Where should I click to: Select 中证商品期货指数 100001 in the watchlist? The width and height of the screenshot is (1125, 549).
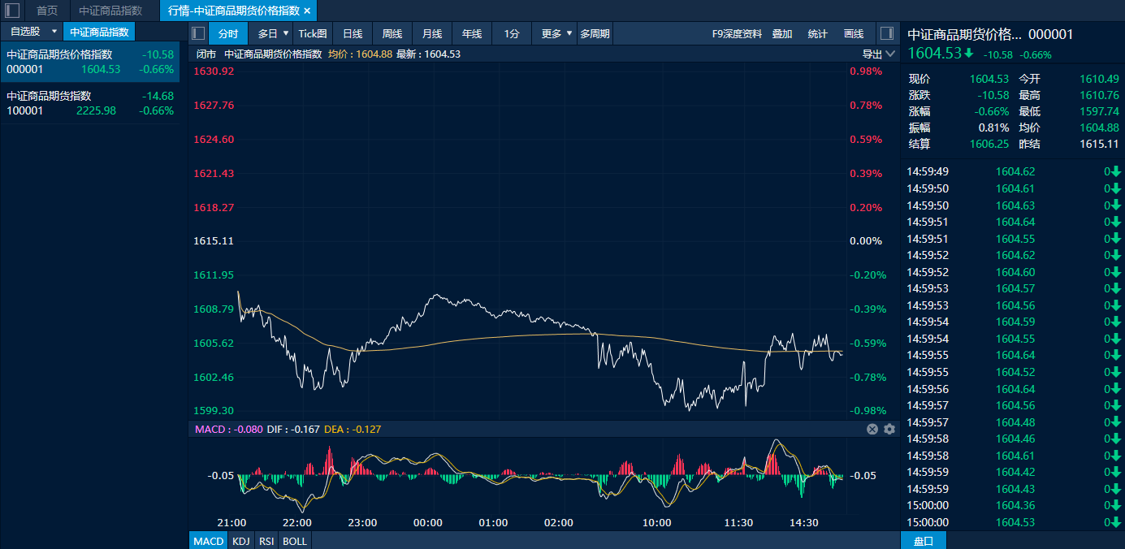click(90, 103)
